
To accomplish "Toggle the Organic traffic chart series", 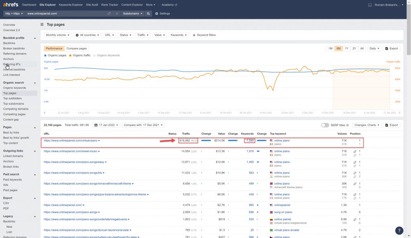I will (x=80, y=55).
